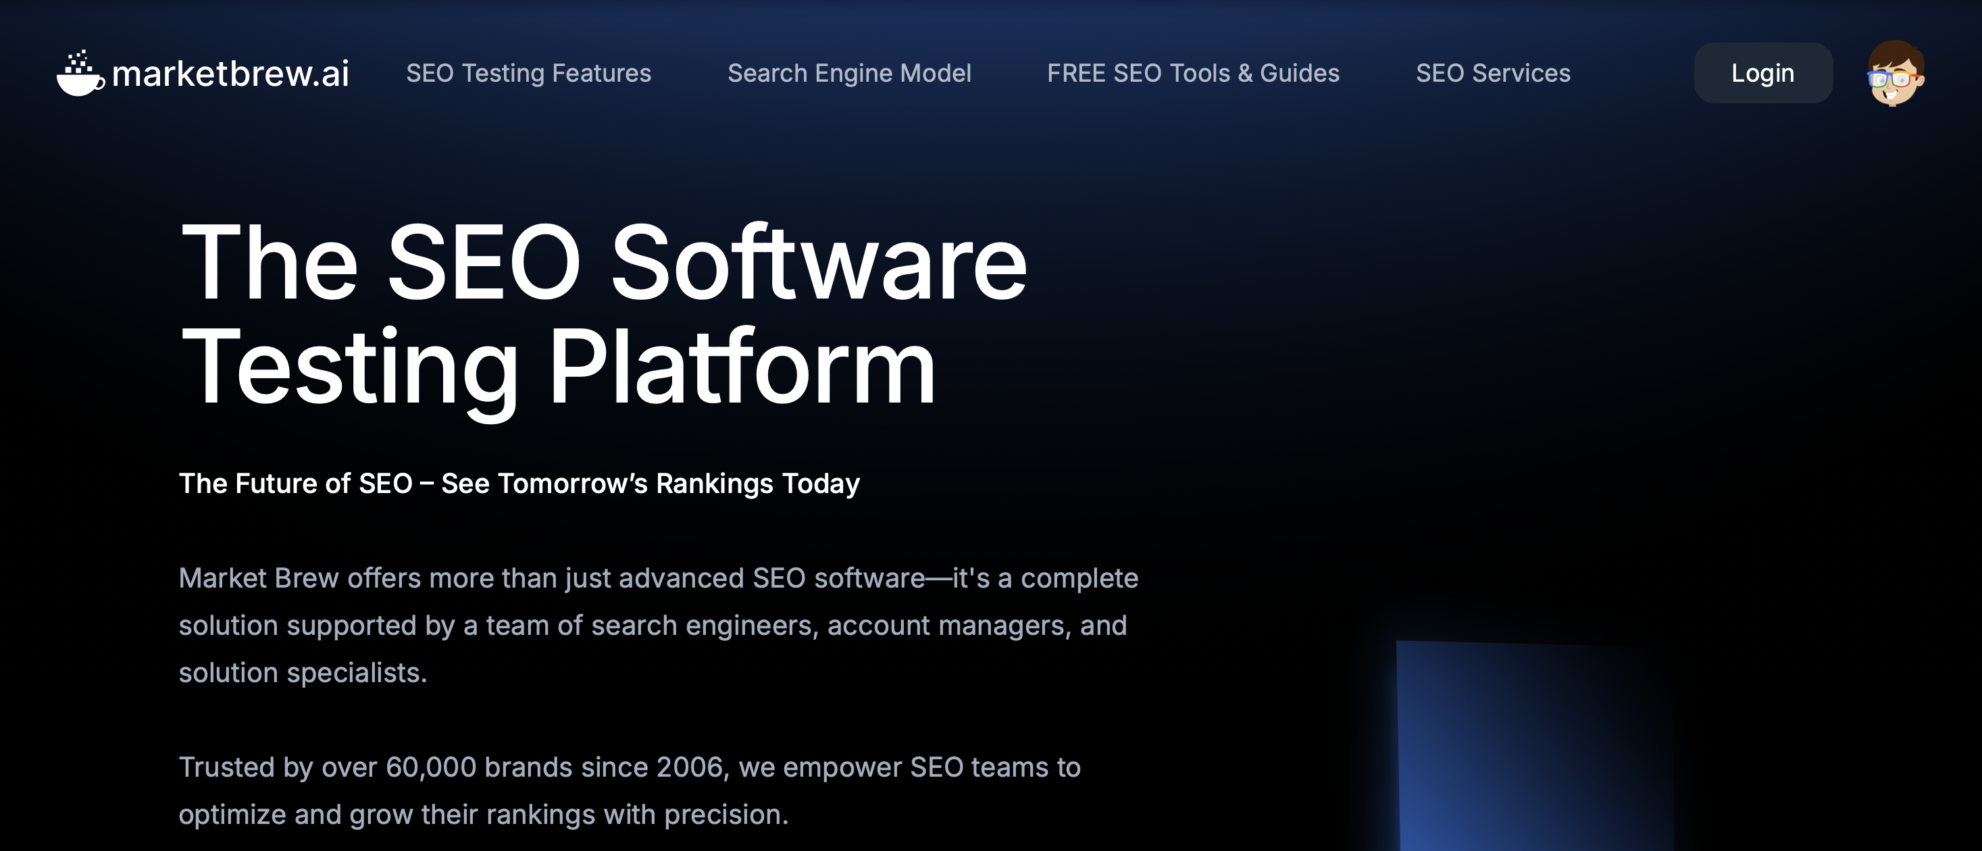Open FREE SEO Tools & Guides menu

pos(1192,73)
